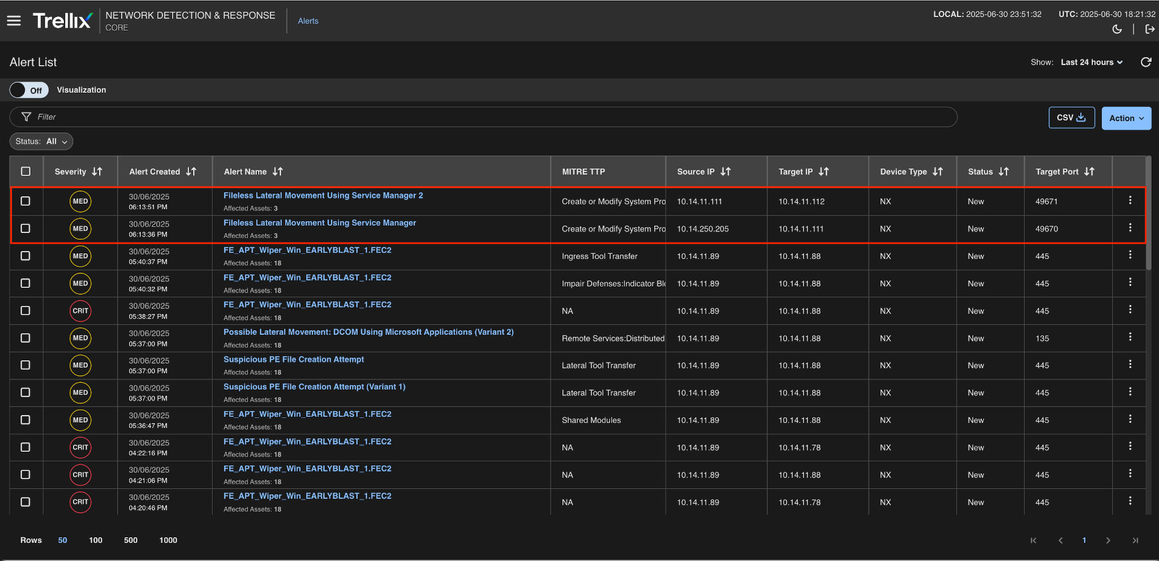This screenshot has width=1159, height=561.
Task: Sort by Alert Created column arrows
Action: (x=191, y=172)
